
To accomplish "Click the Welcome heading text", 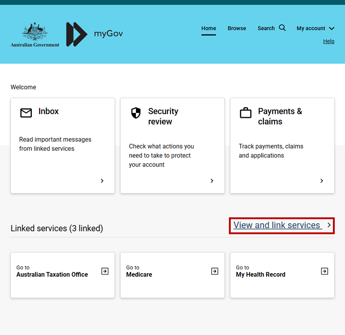I will click(23, 87).
